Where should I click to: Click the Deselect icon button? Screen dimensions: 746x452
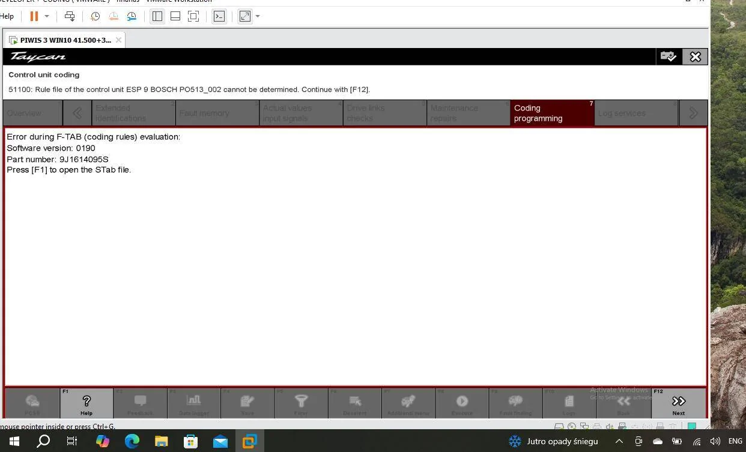[354, 403]
